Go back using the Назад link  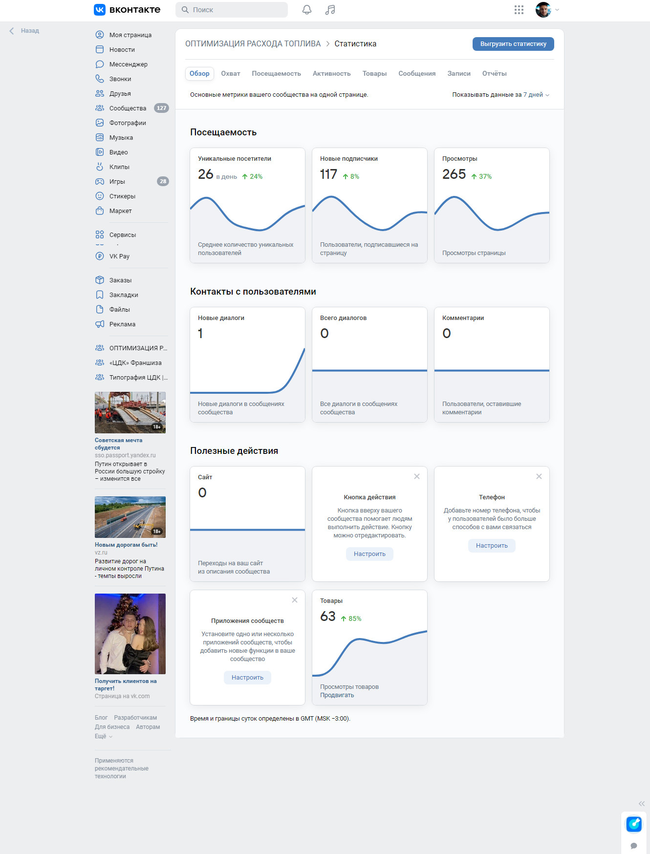24,31
